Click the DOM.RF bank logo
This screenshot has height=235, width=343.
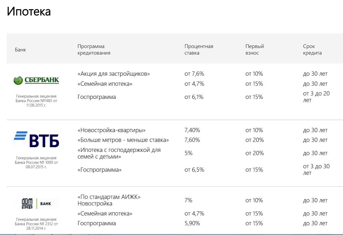point(36,203)
